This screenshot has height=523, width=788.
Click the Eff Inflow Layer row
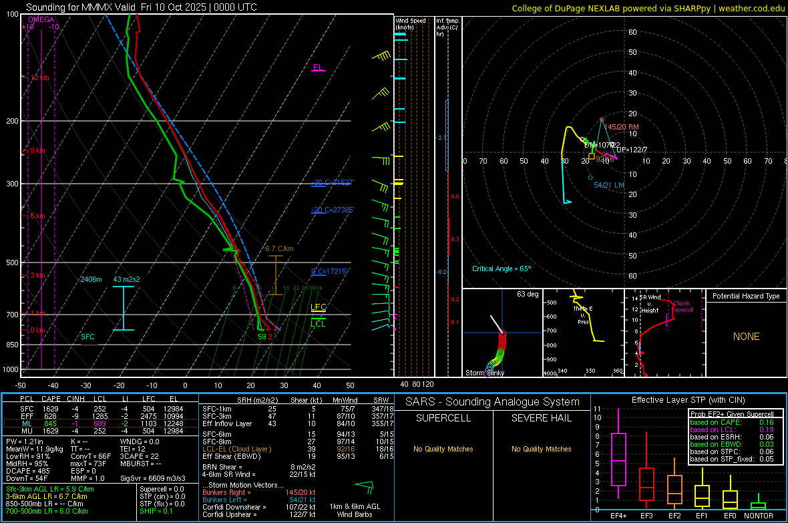298,423
